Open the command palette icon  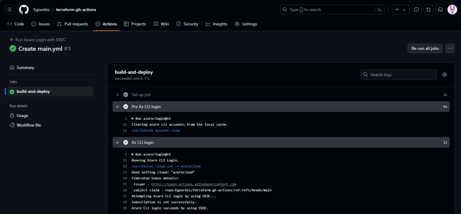tap(379, 10)
